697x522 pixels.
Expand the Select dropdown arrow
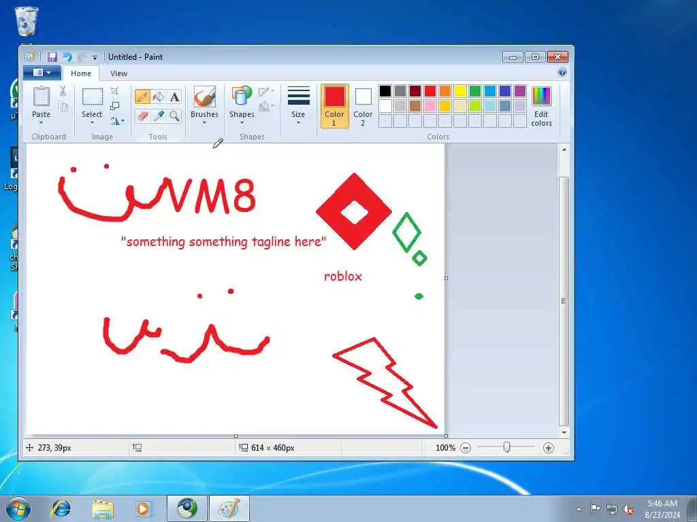click(x=92, y=123)
